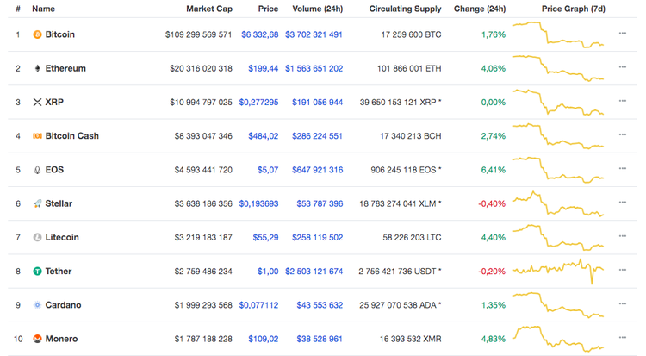This screenshot has width=646, height=356.
Task: Click Stellar volume $53 787 396
Action: [320, 203]
